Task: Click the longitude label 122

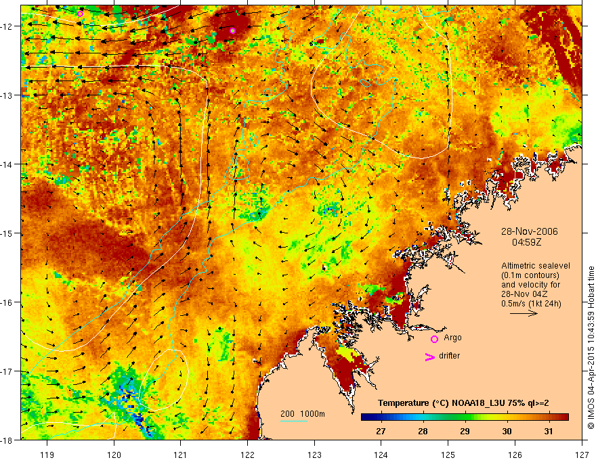Action: point(247,455)
